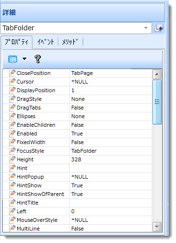
Task: Open the help question mark icon
Action: [38, 59]
